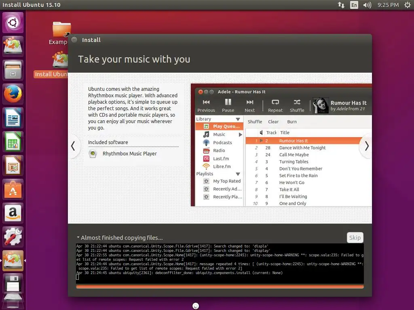Select the He Won't Go track
The height and width of the screenshot is (310, 414).
pos(308,183)
